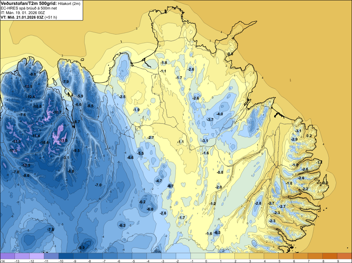Click the legend scale number 6
This screenshot has width=352, height=263.
(x=294, y=261)
